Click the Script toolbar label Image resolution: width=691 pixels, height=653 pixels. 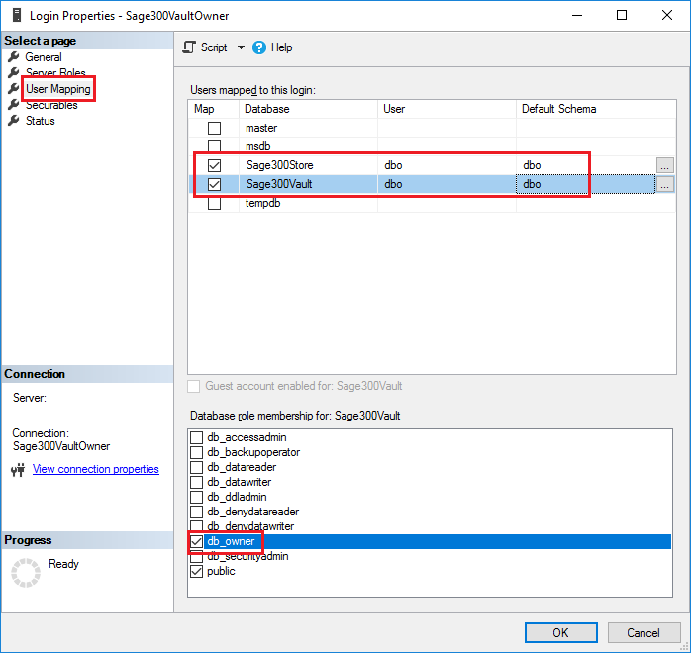click(x=214, y=47)
